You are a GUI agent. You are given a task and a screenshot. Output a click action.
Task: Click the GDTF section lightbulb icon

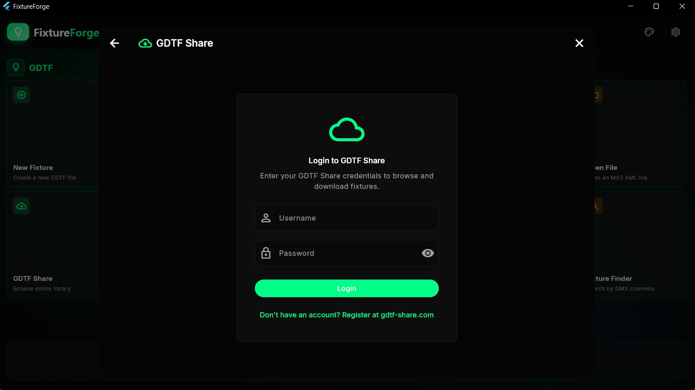click(16, 67)
